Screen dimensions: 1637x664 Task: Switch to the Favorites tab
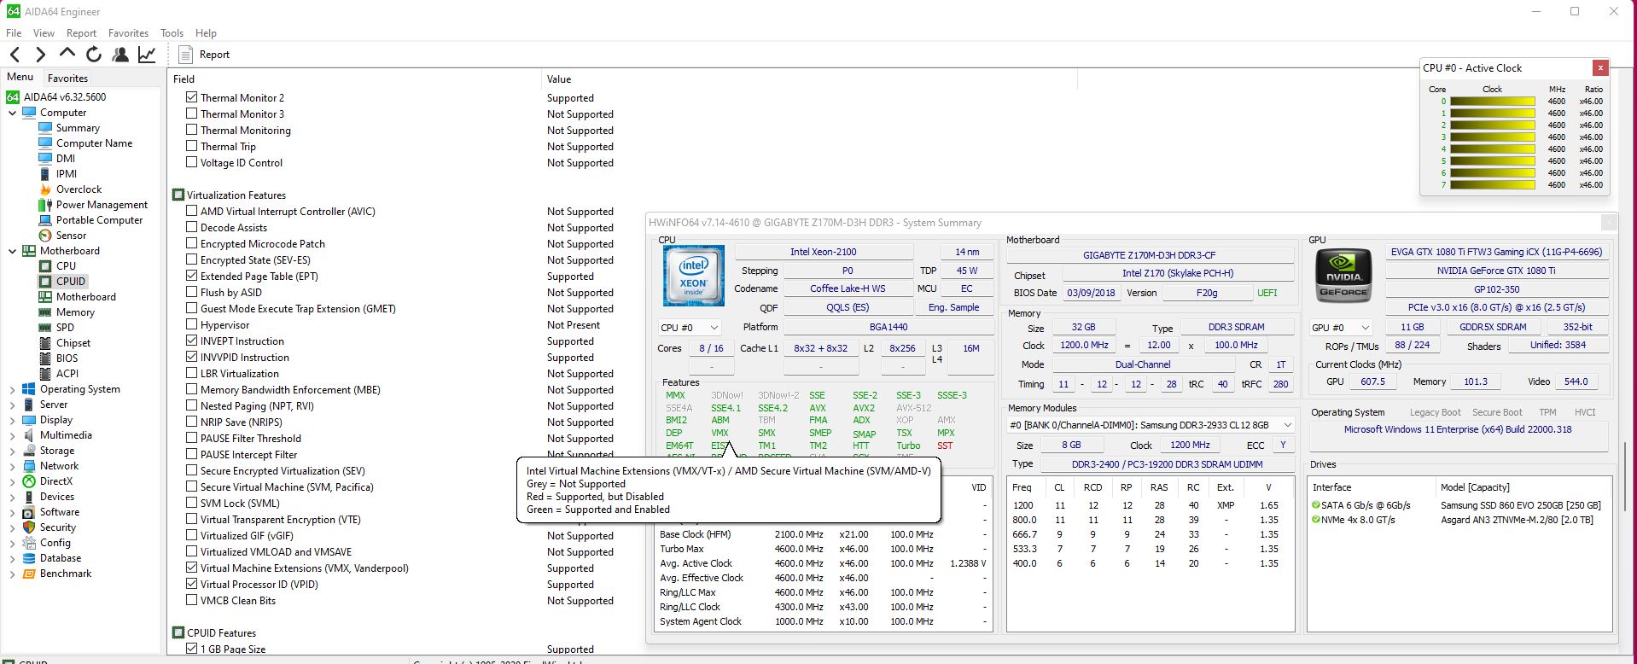(67, 78)
